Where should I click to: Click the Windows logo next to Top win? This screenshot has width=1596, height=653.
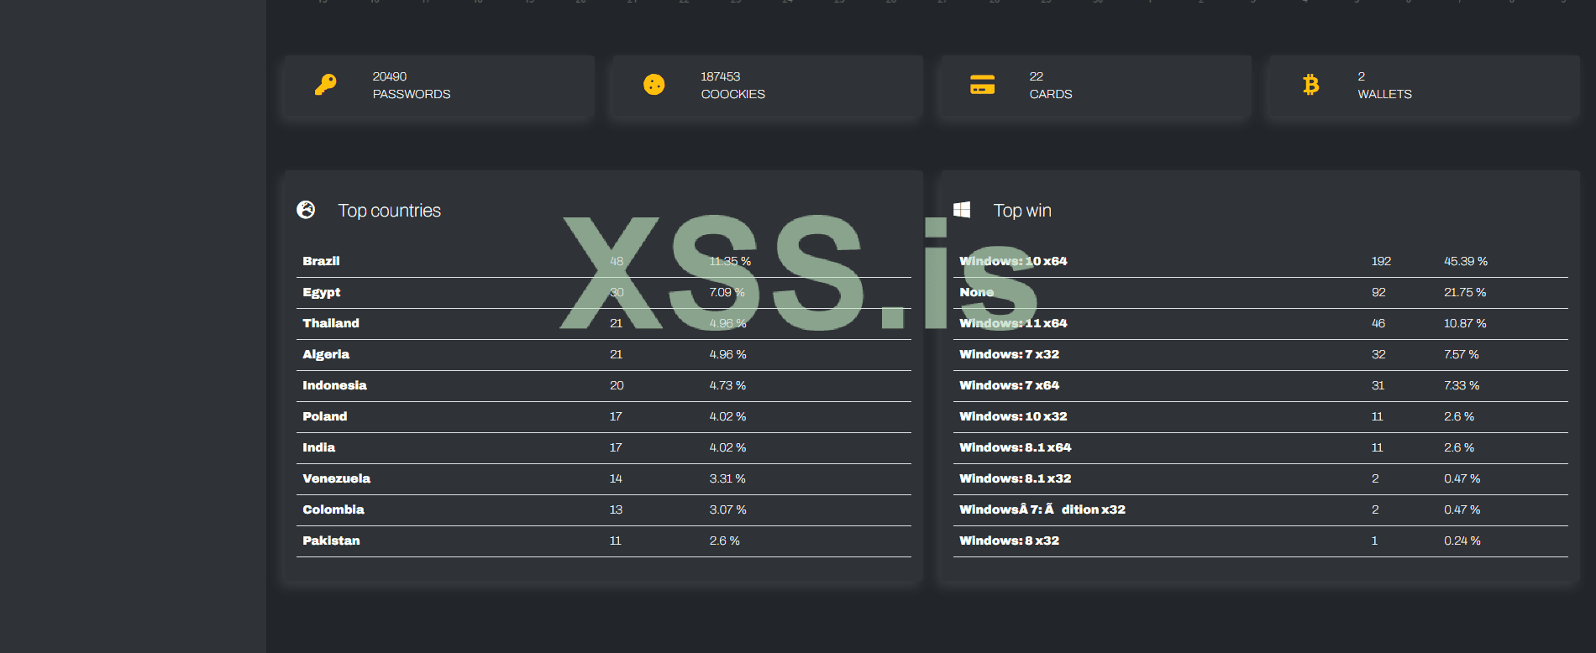(962, 210)
